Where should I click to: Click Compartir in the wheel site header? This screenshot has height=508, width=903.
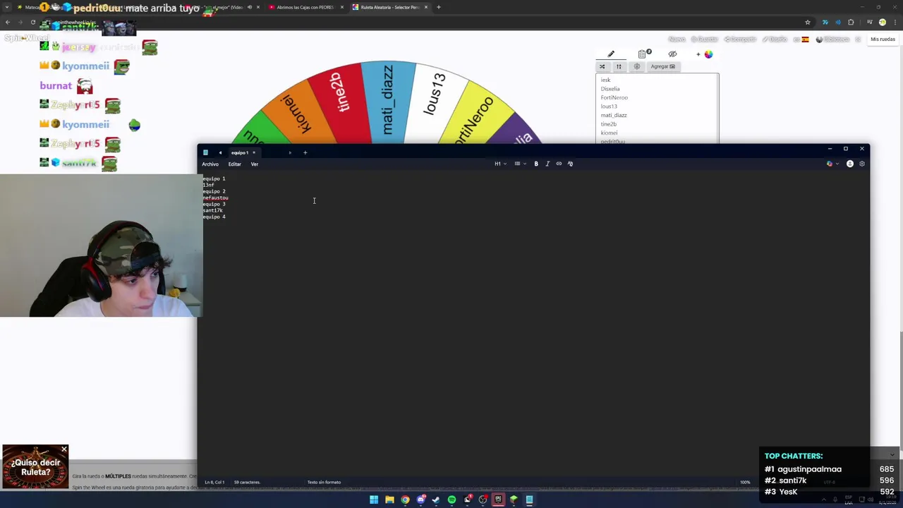[x=740, y=40]
